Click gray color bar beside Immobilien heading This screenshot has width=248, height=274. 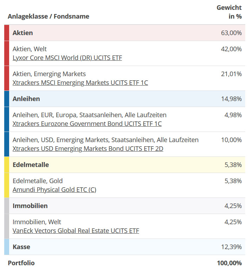[7, 206]
